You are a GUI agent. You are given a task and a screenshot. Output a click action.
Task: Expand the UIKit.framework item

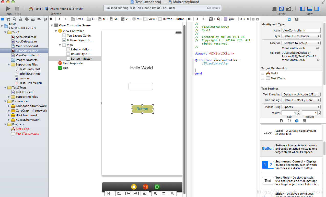click(x=9, y=115)
